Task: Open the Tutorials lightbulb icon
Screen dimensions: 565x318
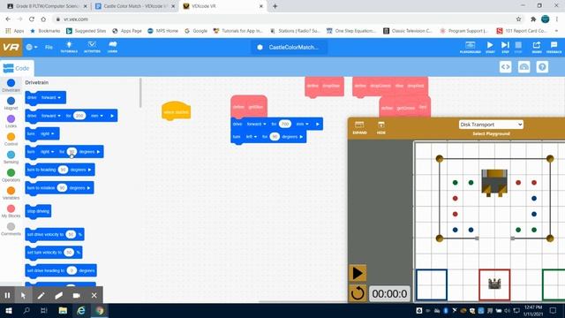Action: pos(69,47)
